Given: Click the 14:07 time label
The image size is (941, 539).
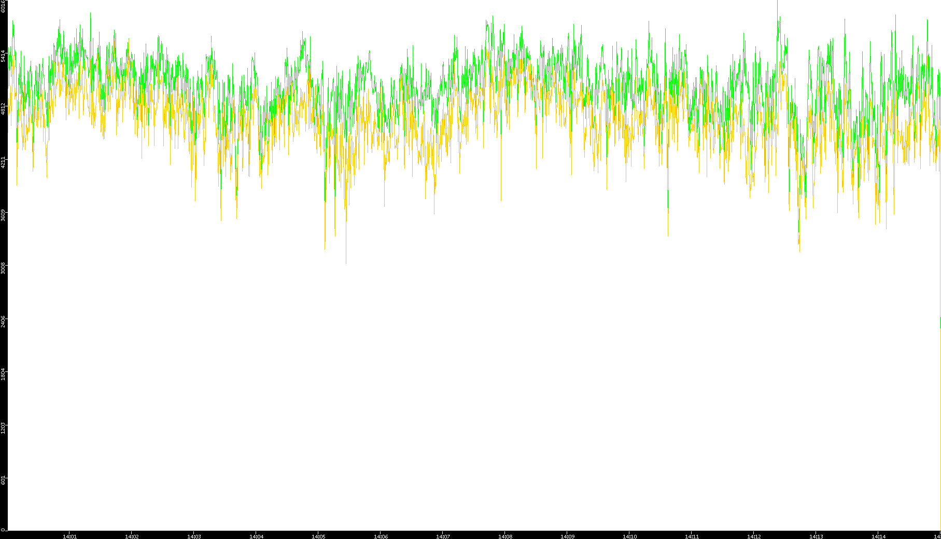Looking at the screenshot, I should 443,536.
